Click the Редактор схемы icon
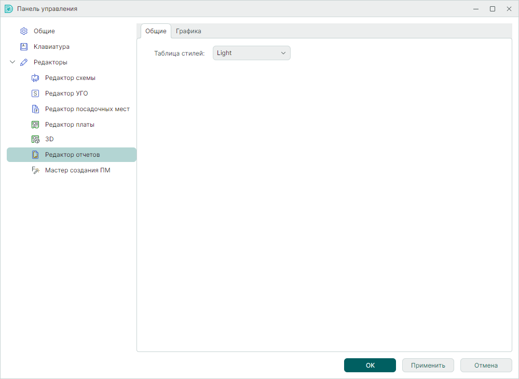519x379 pixels. 35,78
